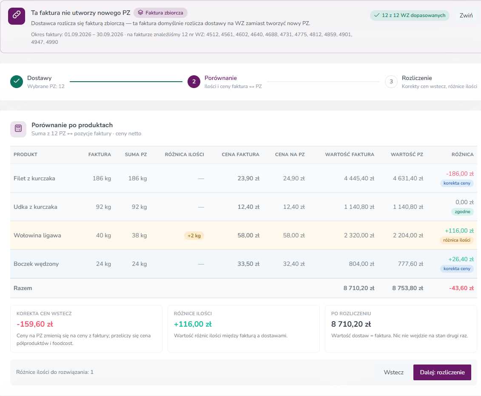This screenshot has height=396, width=481.
Task: Click the 12 z 12 WZ dopasowanych badge
Action: click(410, 15)
